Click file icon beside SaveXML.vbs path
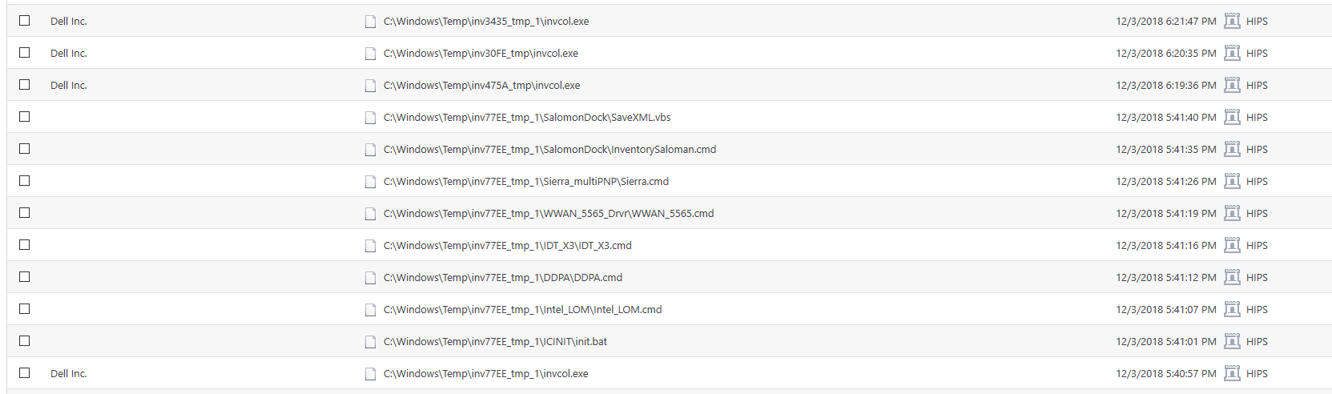Viewport: 1332px width, 394px height. point(370,118)
